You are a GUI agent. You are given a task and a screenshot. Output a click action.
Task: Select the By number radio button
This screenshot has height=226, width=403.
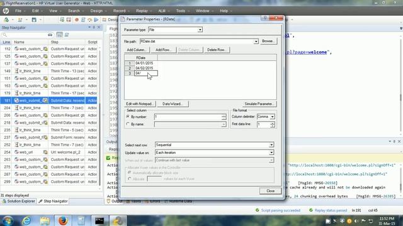point(128,117)
